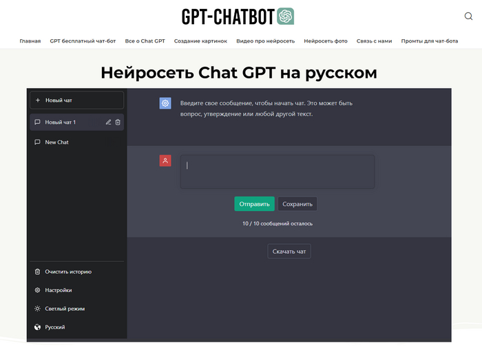Select the Новый чат 1 conversation
Image resolution: width=482 pixels, height=354 pixels.
click(x=77, y=122)
